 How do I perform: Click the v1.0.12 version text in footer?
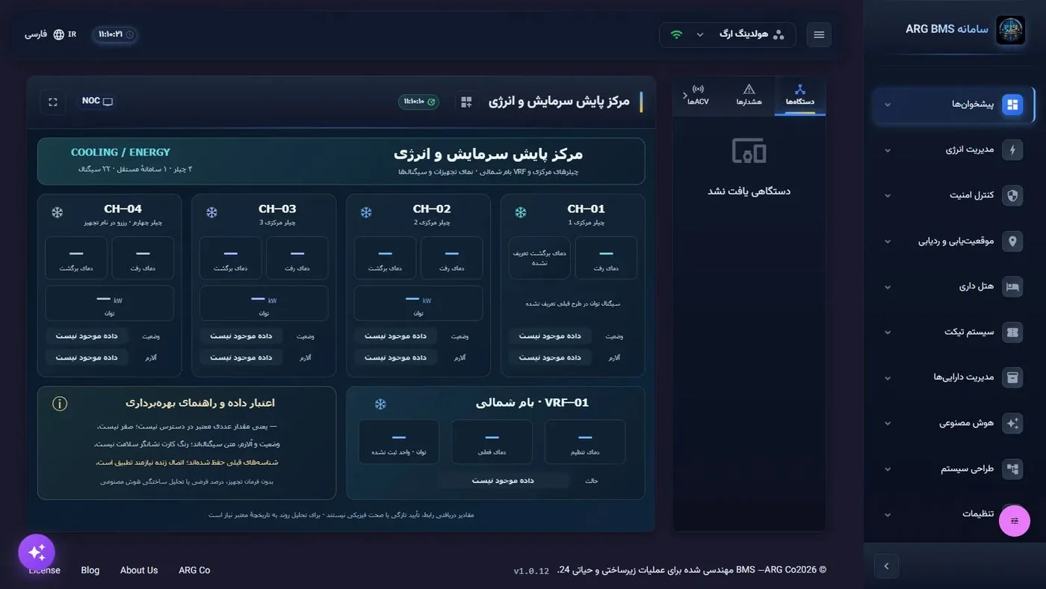point(531,571)
